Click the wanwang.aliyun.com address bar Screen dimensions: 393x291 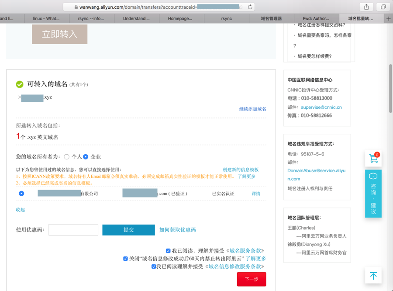[x=159, y=7]
